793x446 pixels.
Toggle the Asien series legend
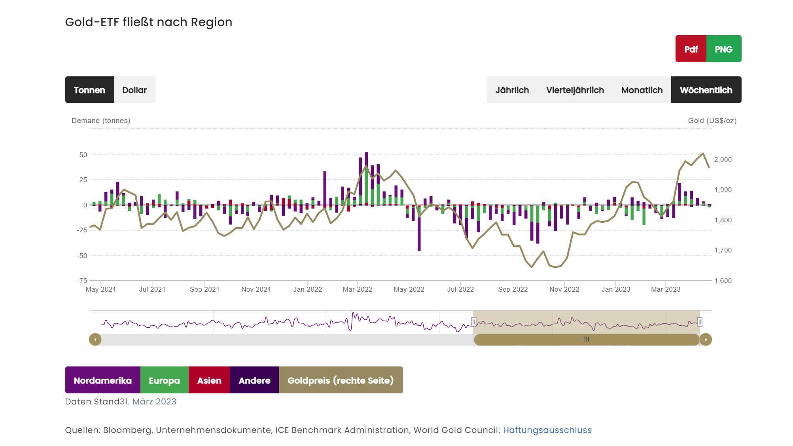(x=209, y=380)
